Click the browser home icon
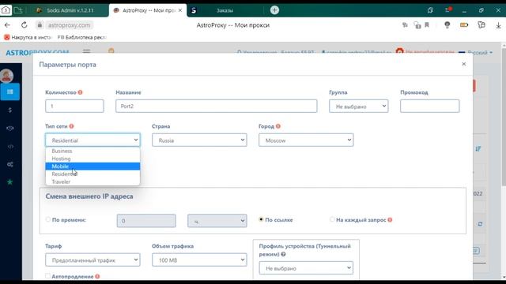 pyautogui.click(x=6, y=10)
